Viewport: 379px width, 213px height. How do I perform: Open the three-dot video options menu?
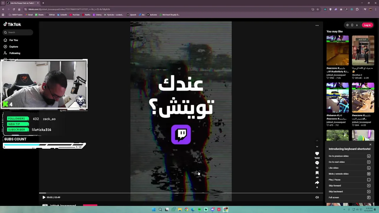(x=317, y=25)
